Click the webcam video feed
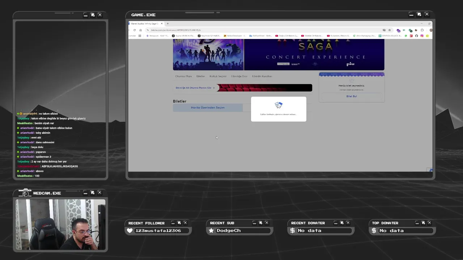The image size is (463, 260). pos(60,224)
